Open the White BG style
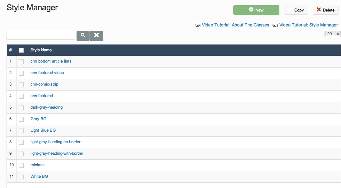Viewport: 341px width, 188px height. pyautogui.click(x=39, y=176)
